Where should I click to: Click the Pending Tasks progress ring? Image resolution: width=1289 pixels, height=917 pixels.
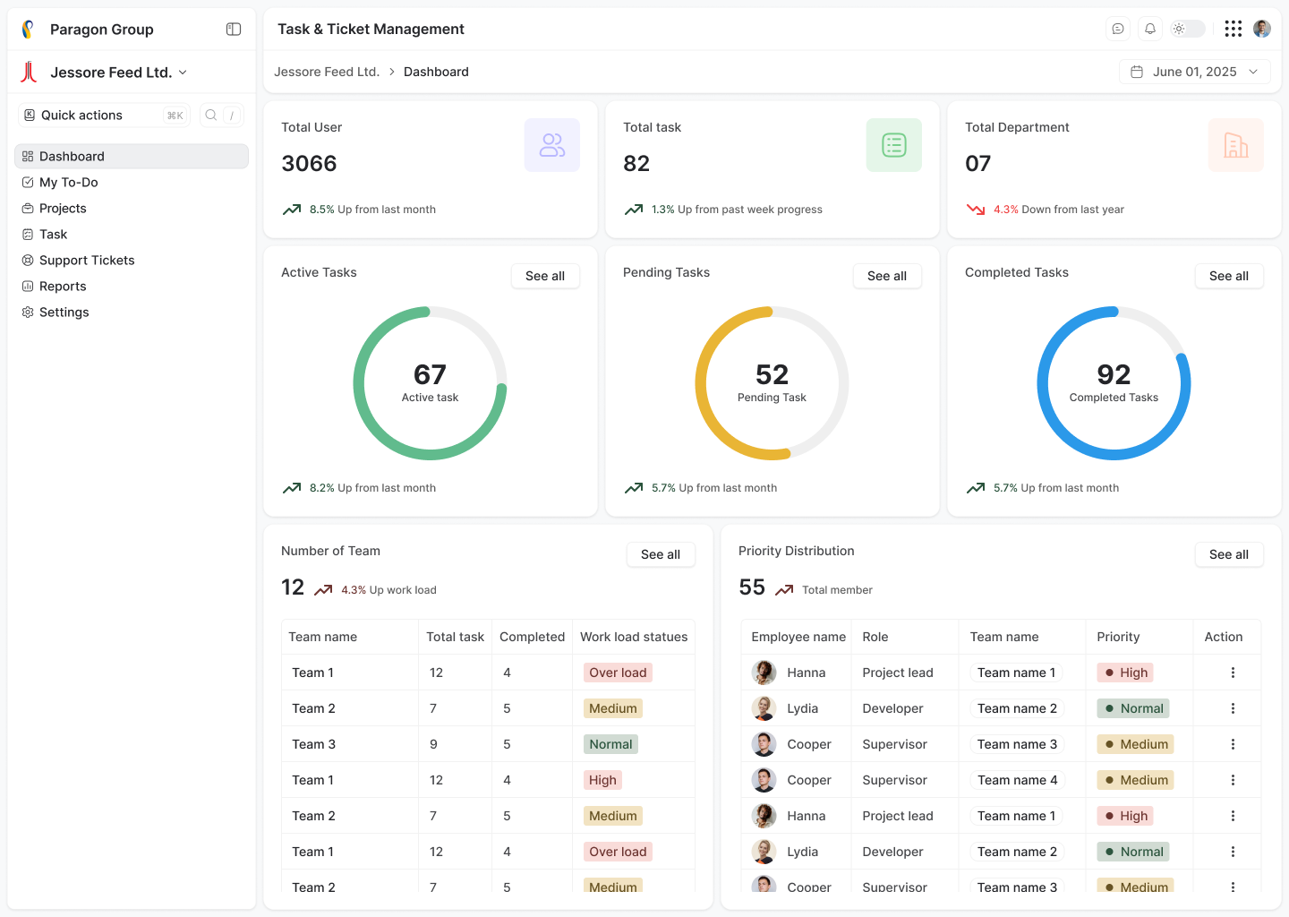pos(772,383)
